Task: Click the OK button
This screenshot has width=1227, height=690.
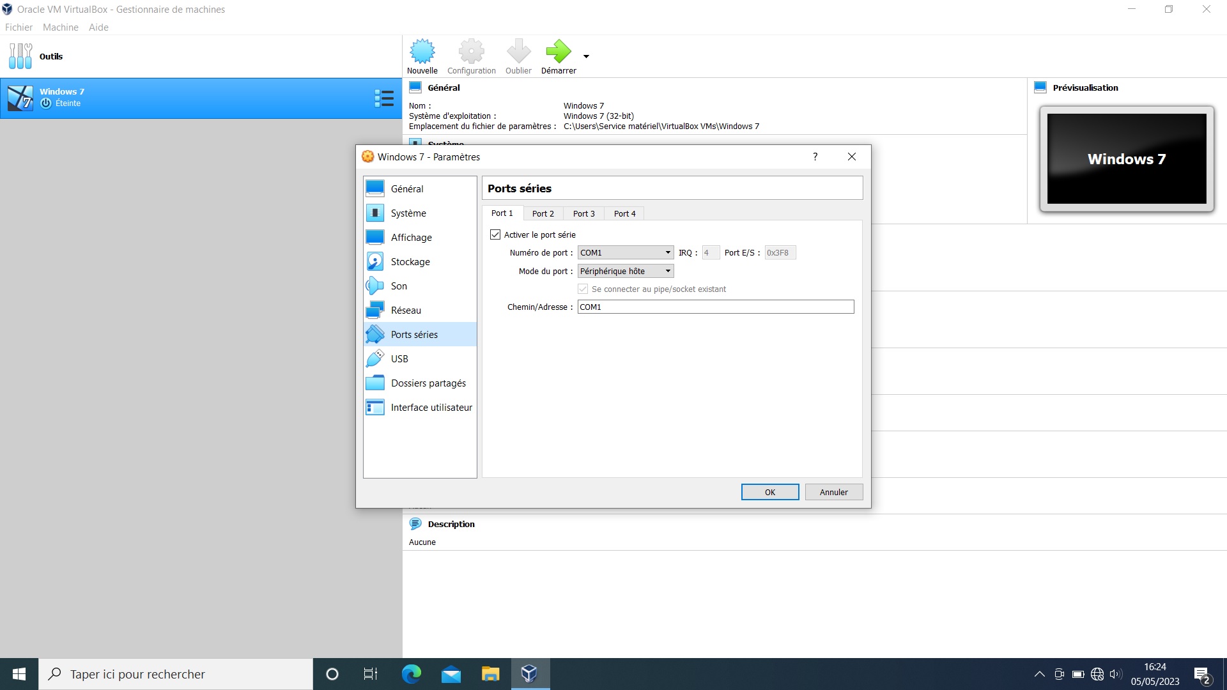Action: coord(769,493)
